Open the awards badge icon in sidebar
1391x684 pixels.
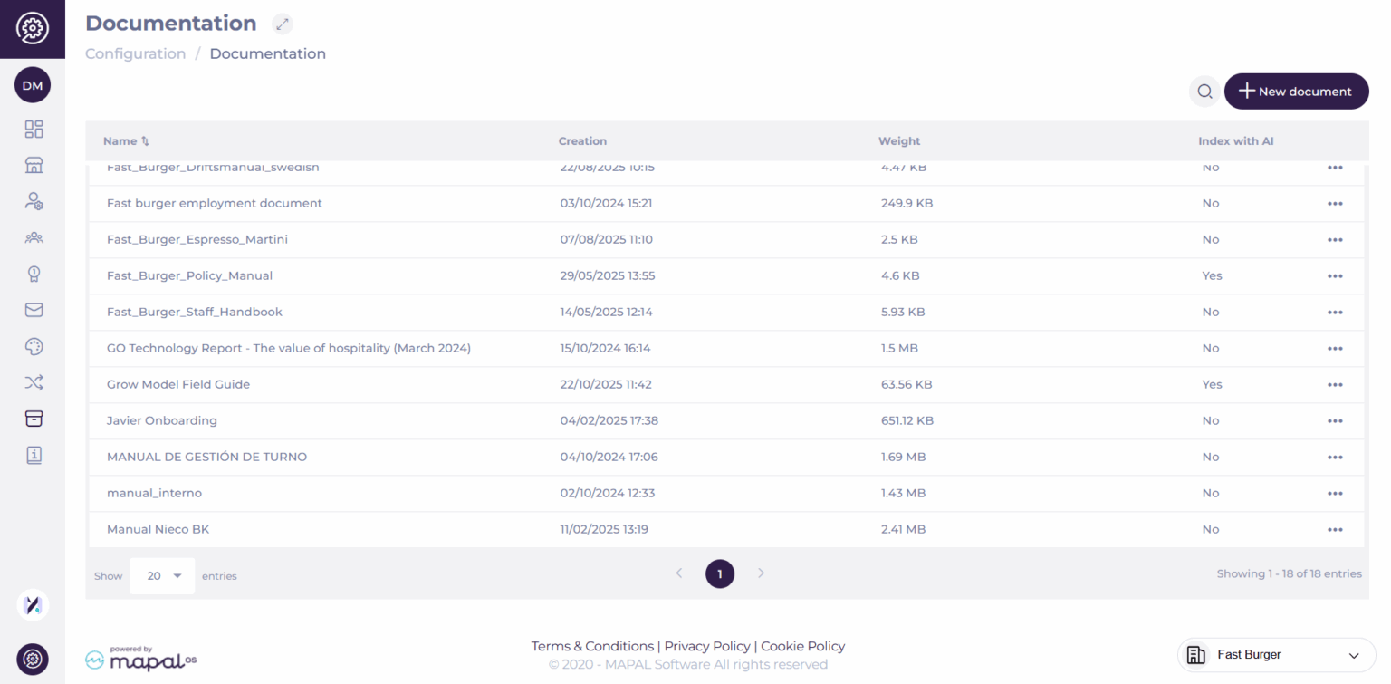tap(34, 274)
